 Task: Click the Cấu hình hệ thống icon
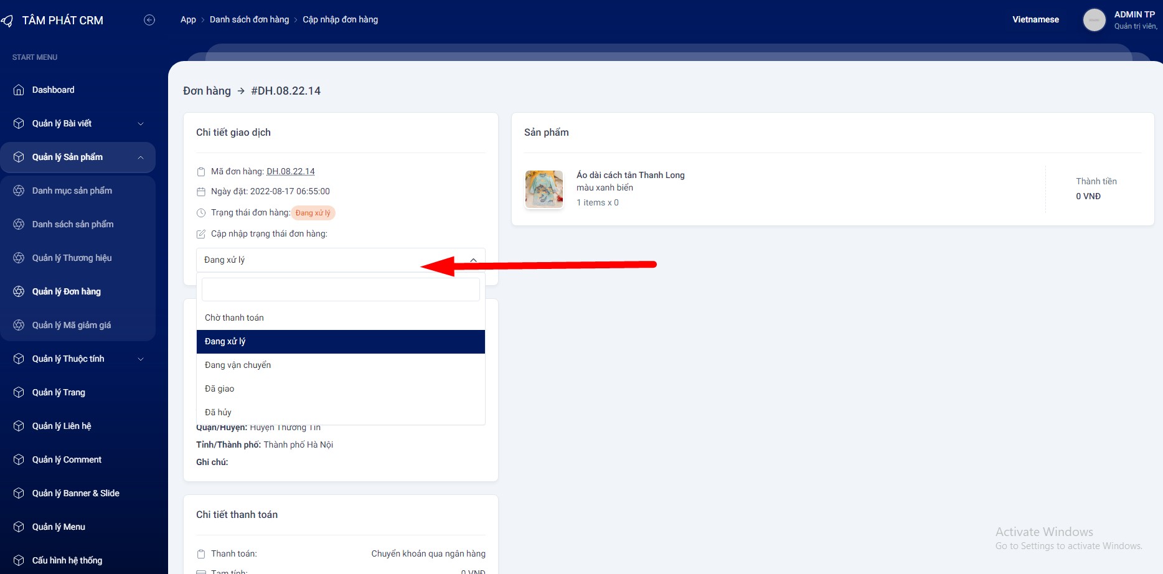(x=19, y=561)
